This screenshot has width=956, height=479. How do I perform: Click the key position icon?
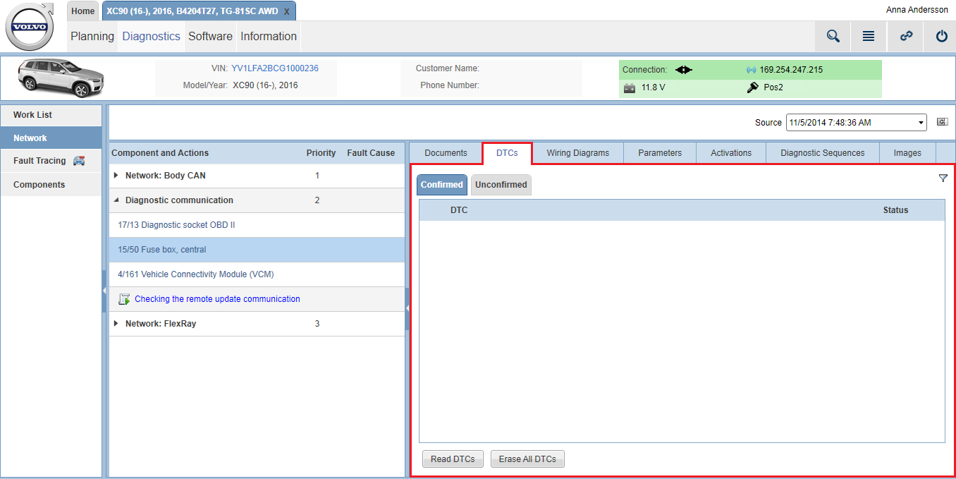[x=753, y=88]
